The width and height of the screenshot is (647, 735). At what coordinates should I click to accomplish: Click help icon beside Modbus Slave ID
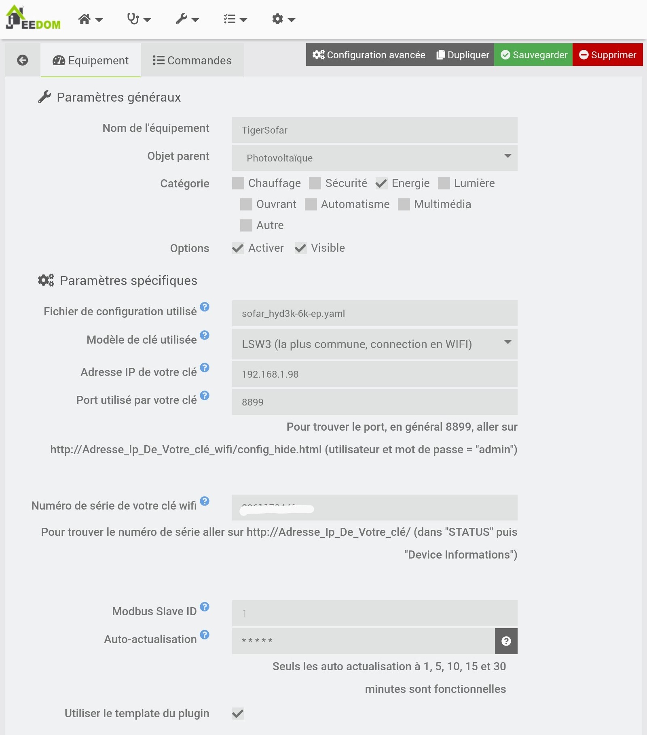(205, 607)
